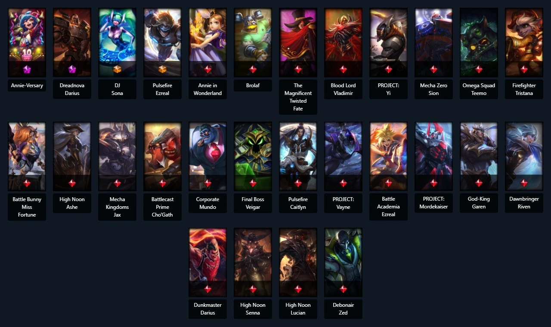
Task: Click the Firefighter Tristana name label
Action: click(524, 89)
